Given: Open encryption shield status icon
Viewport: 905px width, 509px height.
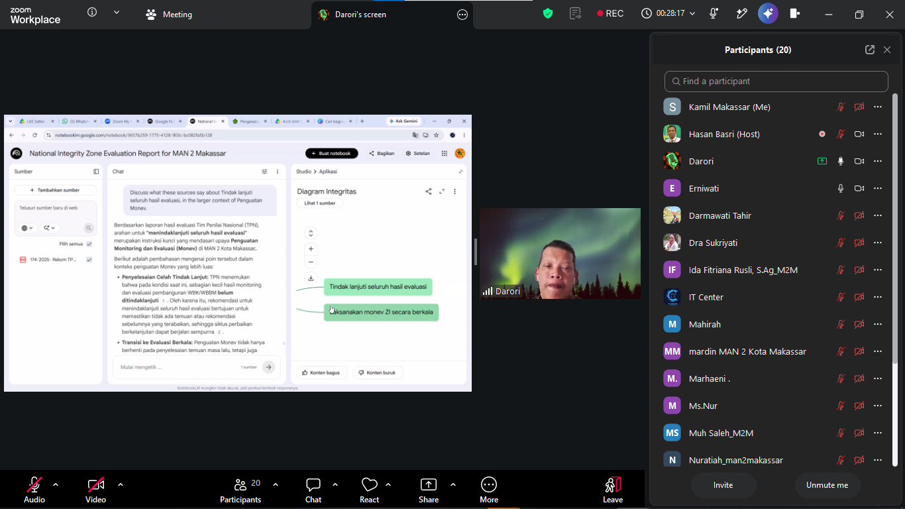Looking at the screenshot, I should [x=548, y=13].
